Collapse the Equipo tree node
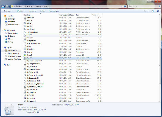 (3, 48)
